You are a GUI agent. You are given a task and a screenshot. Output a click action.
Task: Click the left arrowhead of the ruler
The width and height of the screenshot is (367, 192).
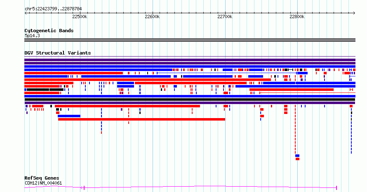click(x=26, y=13)
